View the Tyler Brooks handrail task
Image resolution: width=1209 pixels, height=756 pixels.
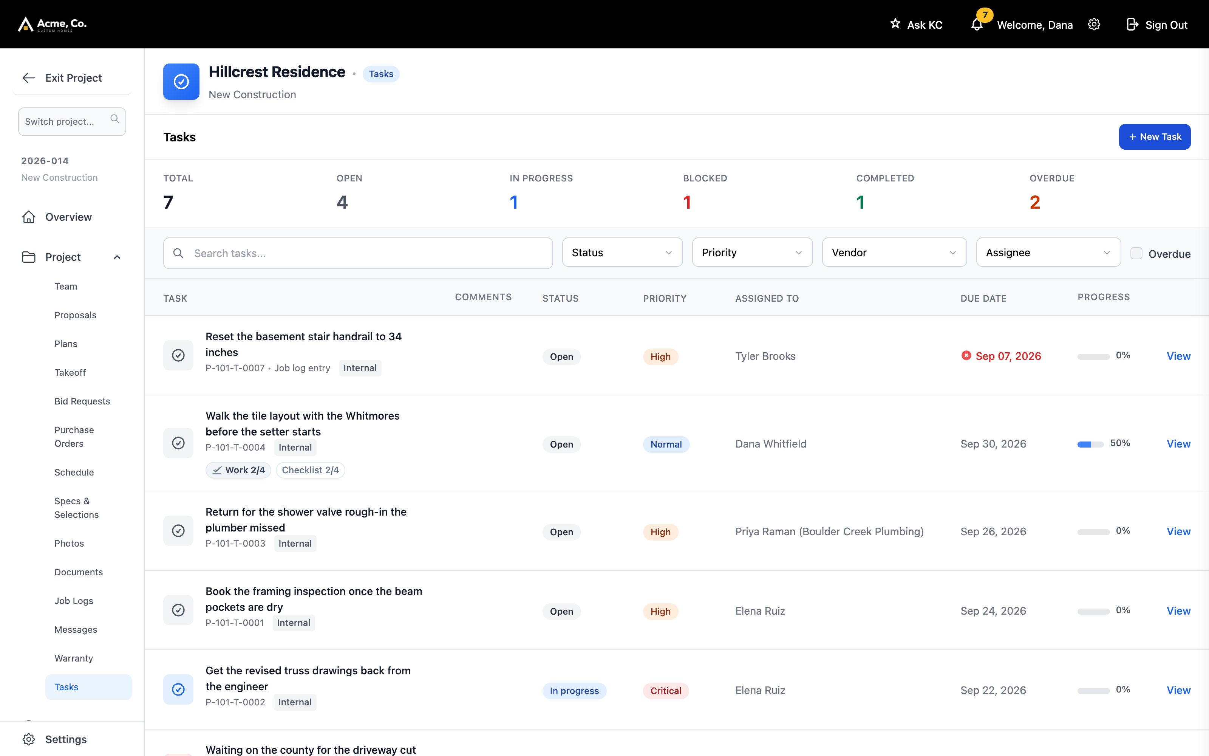click(x=1178, y=356)
